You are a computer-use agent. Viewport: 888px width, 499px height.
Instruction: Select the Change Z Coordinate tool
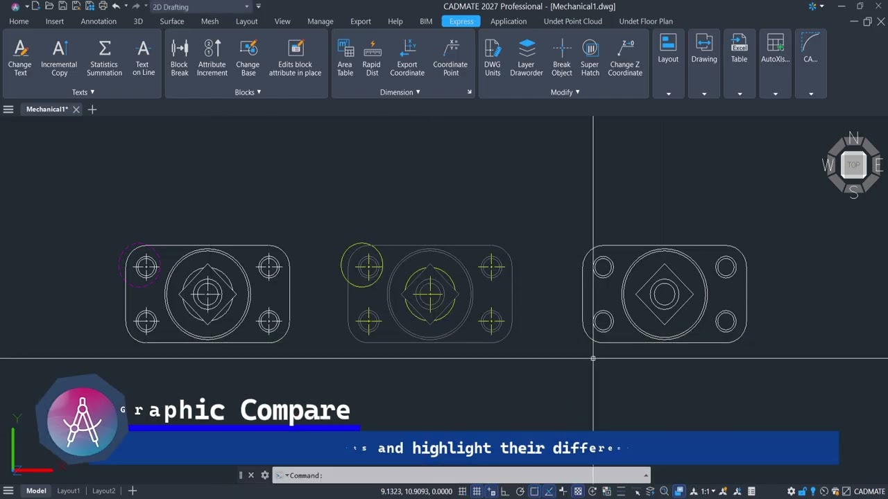[625, 58]
